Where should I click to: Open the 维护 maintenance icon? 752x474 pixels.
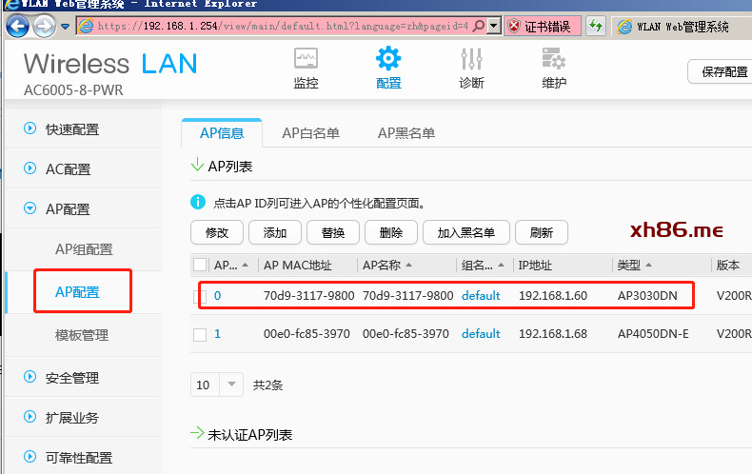pyautogui.click(x=554, y=59)
